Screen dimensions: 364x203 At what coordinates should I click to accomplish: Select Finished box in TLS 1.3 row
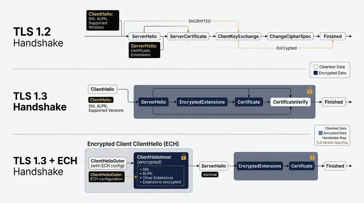pos(334,102)
